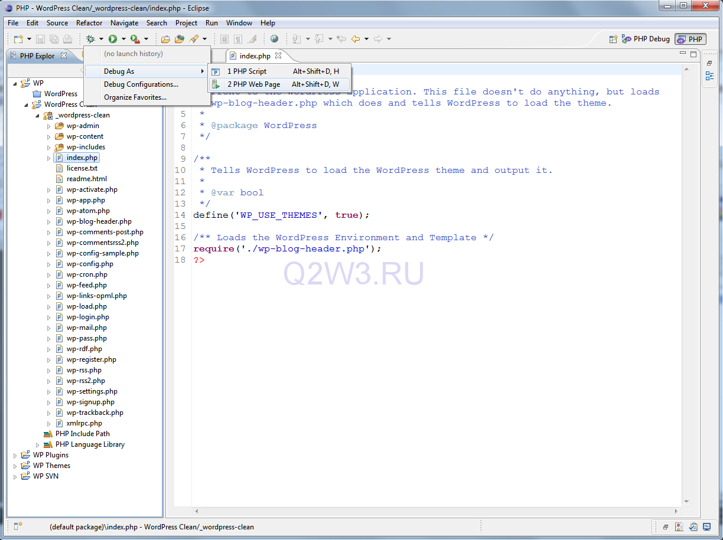Switch to PHP Debug perspective
Viewport: 723px width, 540px height.
click(x=646, y=39)
